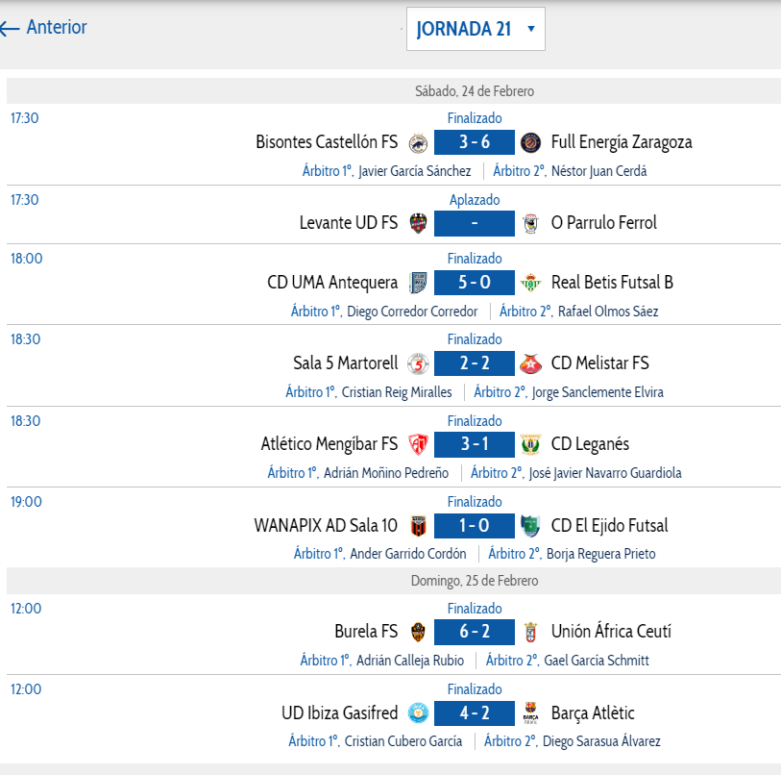Click the O Parrulo Ferrol team name
The image size is (781, 775).
604,223
